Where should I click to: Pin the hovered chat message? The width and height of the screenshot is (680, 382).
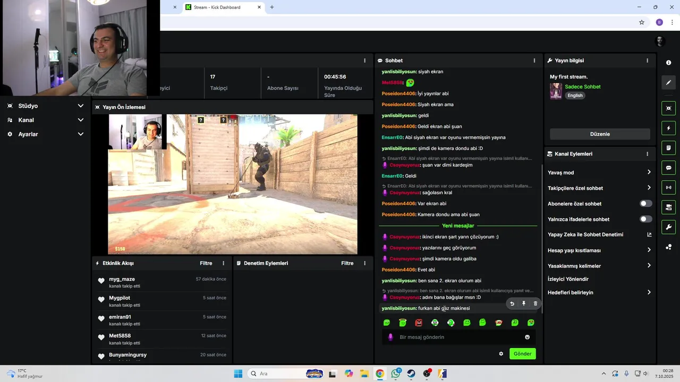(x=524, y=304)
